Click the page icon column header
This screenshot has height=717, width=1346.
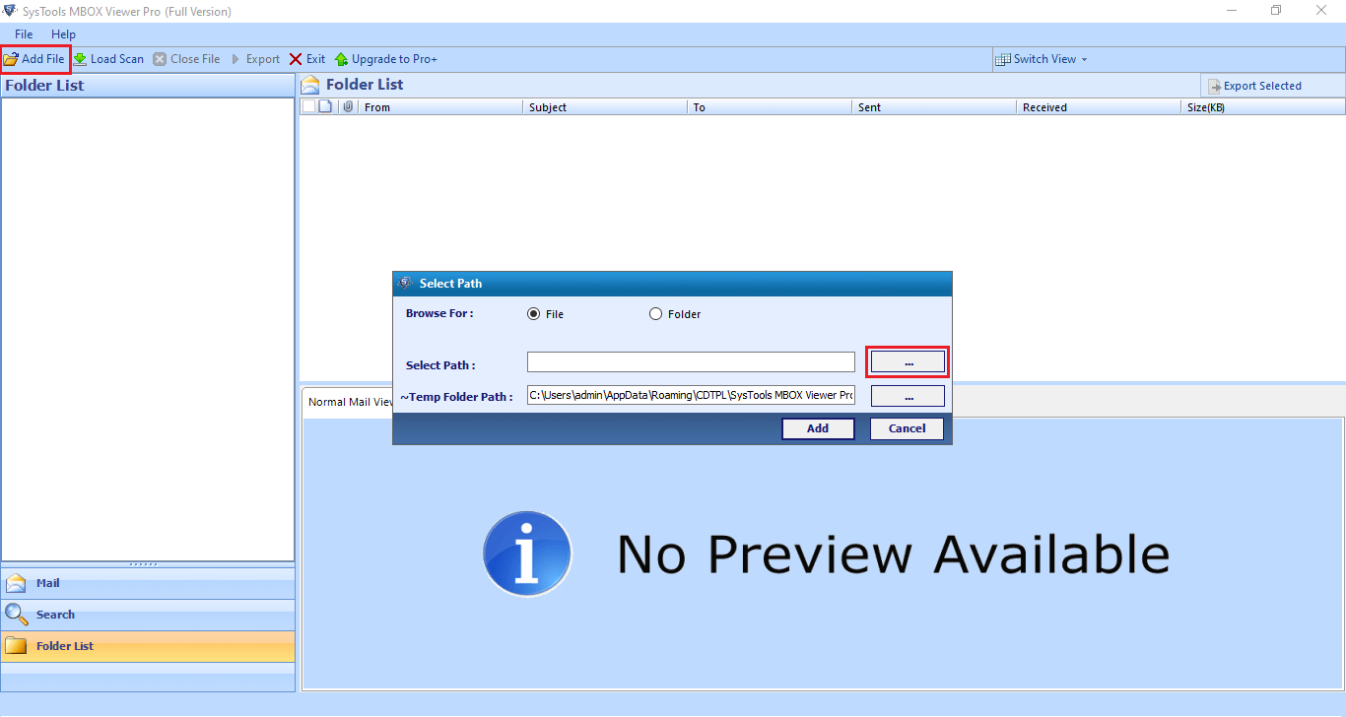click(x=325, y=107)
